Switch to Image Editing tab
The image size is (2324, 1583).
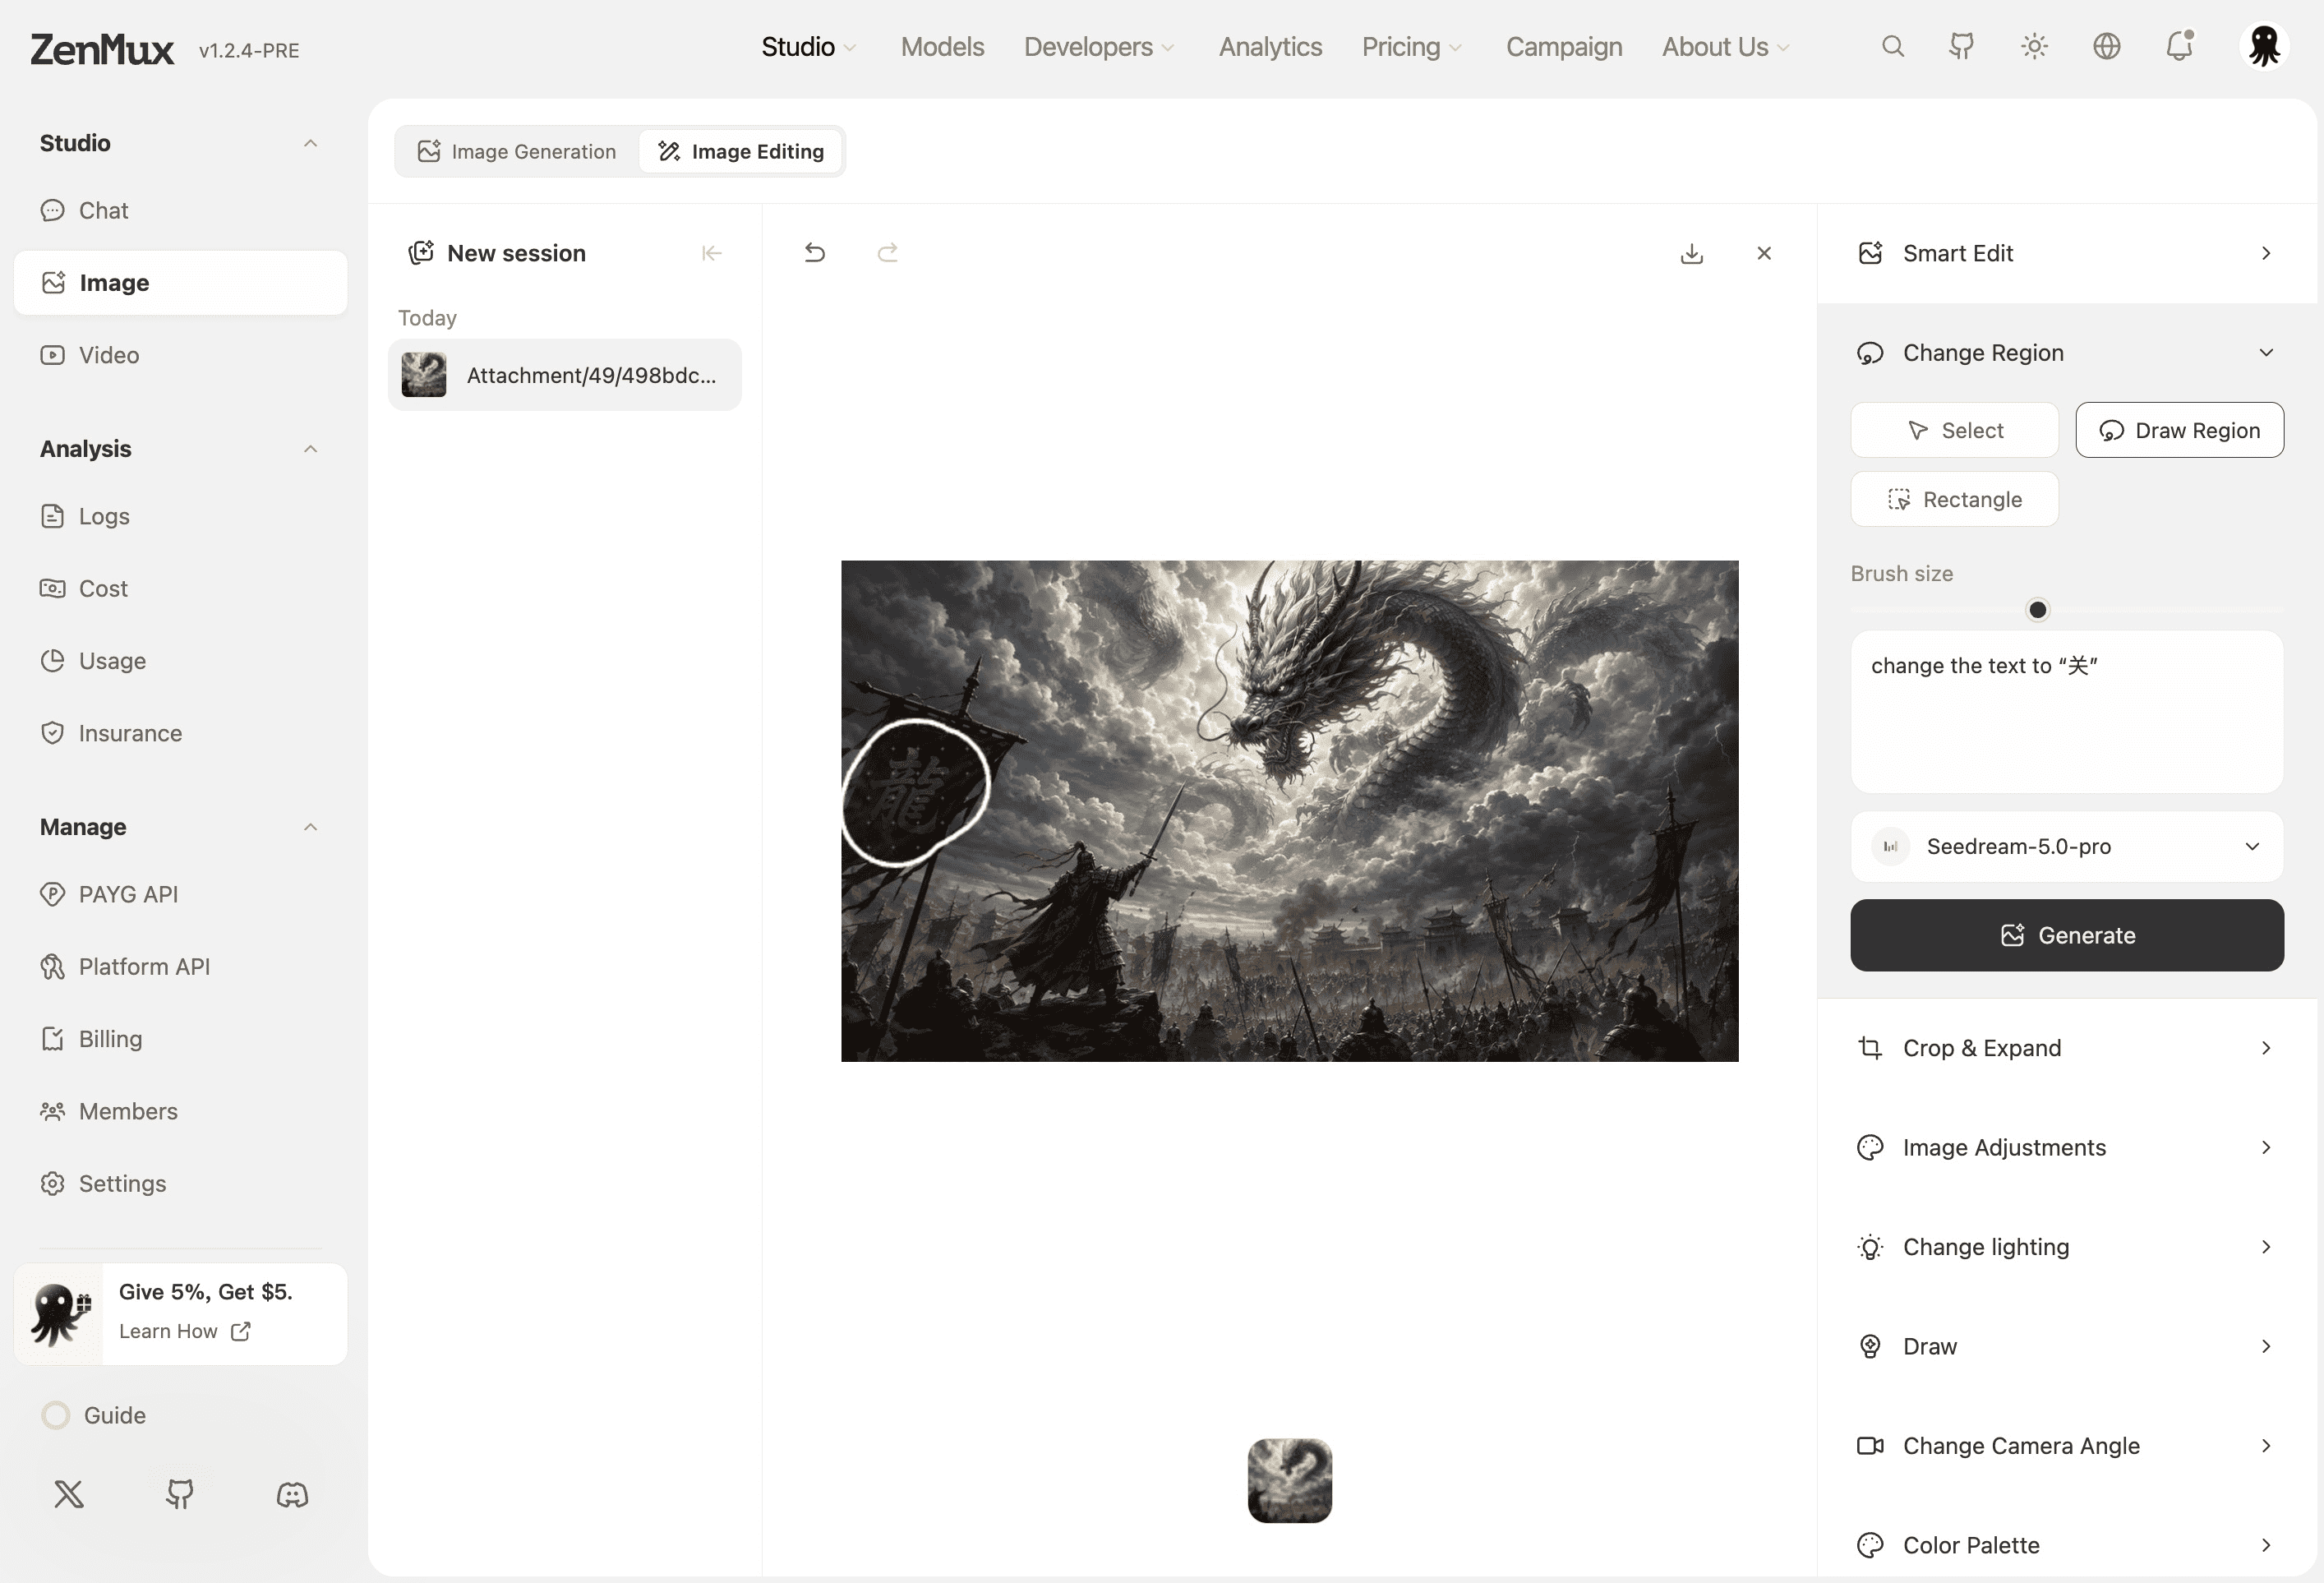[x=740, y=151]
